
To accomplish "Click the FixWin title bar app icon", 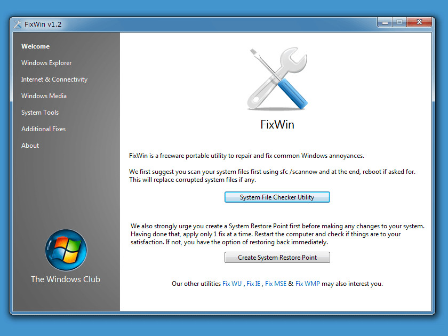I will (x=18, y=25).
